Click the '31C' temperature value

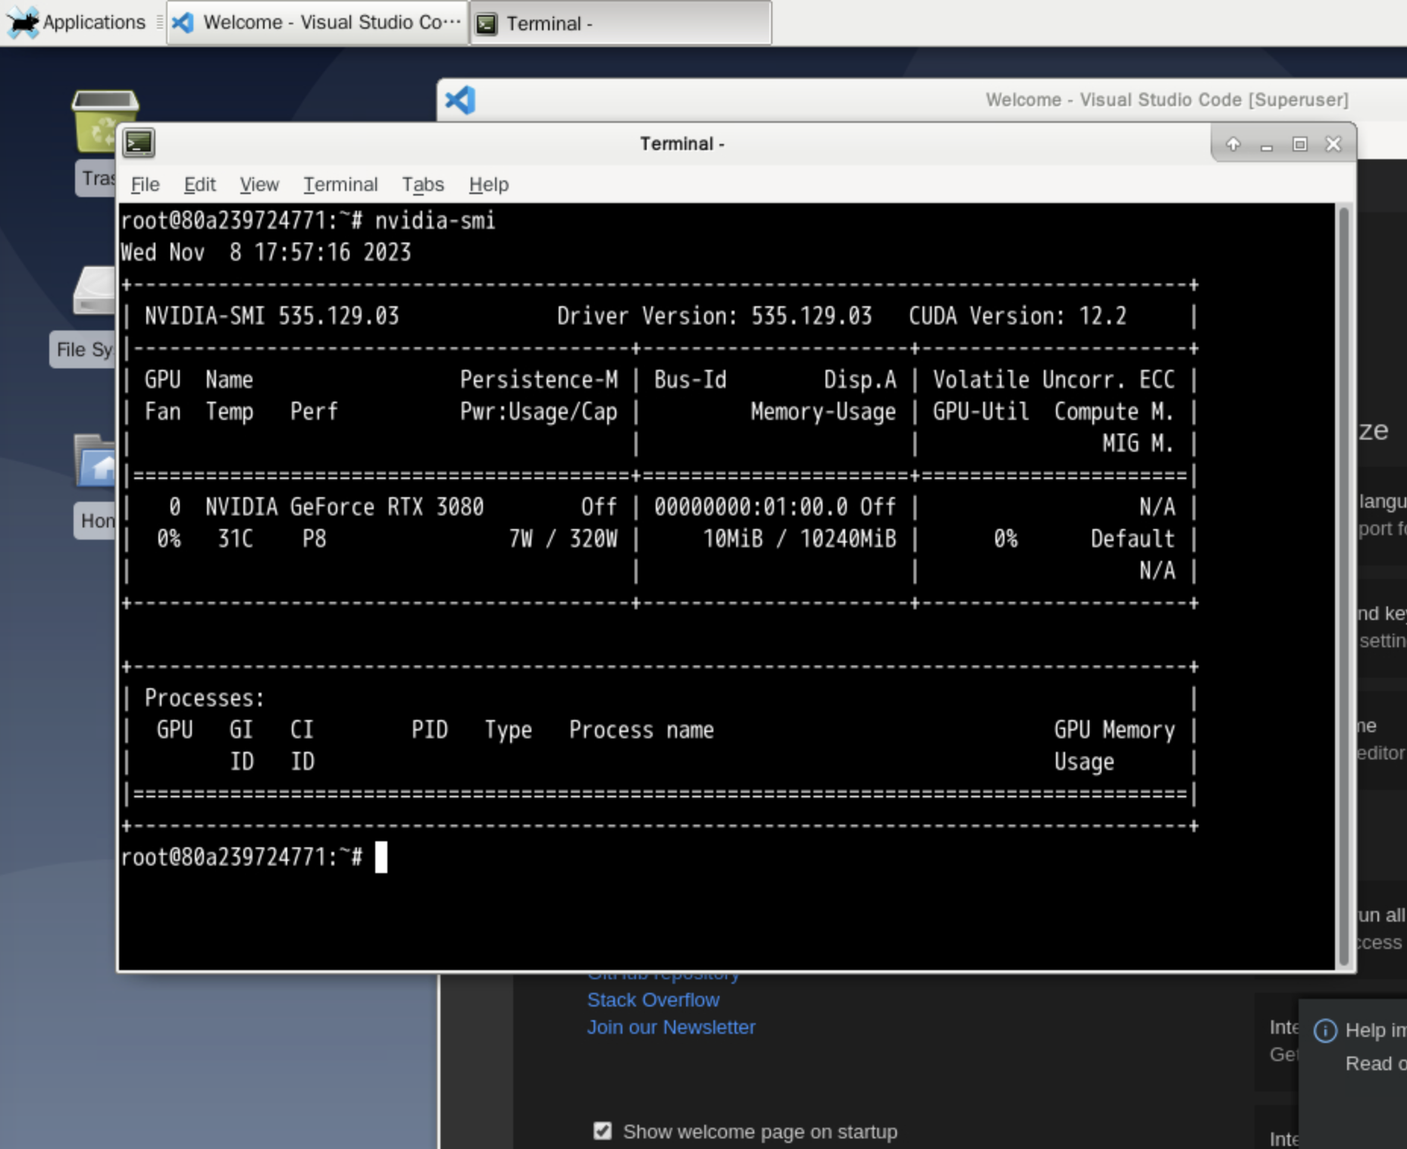click(x=235, y=538)
